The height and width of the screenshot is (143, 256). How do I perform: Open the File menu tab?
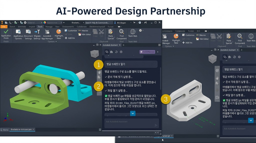pos(4,27)
